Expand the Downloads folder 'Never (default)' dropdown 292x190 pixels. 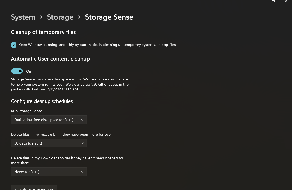pos(49,172)
